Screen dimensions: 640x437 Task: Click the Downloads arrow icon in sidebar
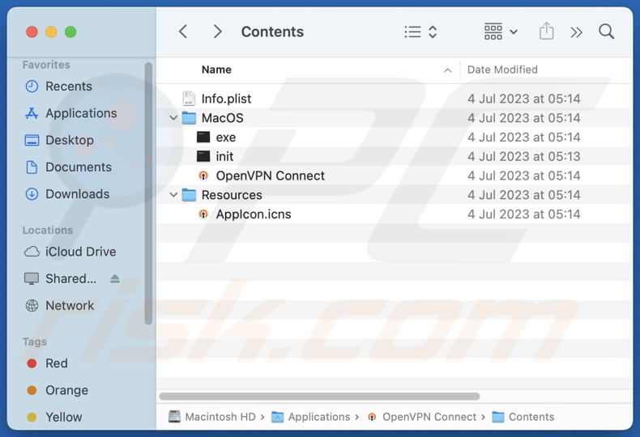[32, 194]
